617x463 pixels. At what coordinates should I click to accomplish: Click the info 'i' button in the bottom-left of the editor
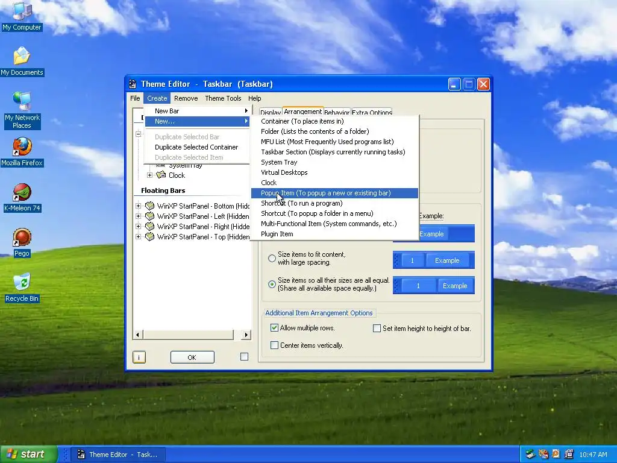pyautogui.click(x=139, y=357)
